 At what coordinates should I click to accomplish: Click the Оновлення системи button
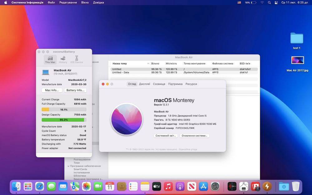point(194,136)
